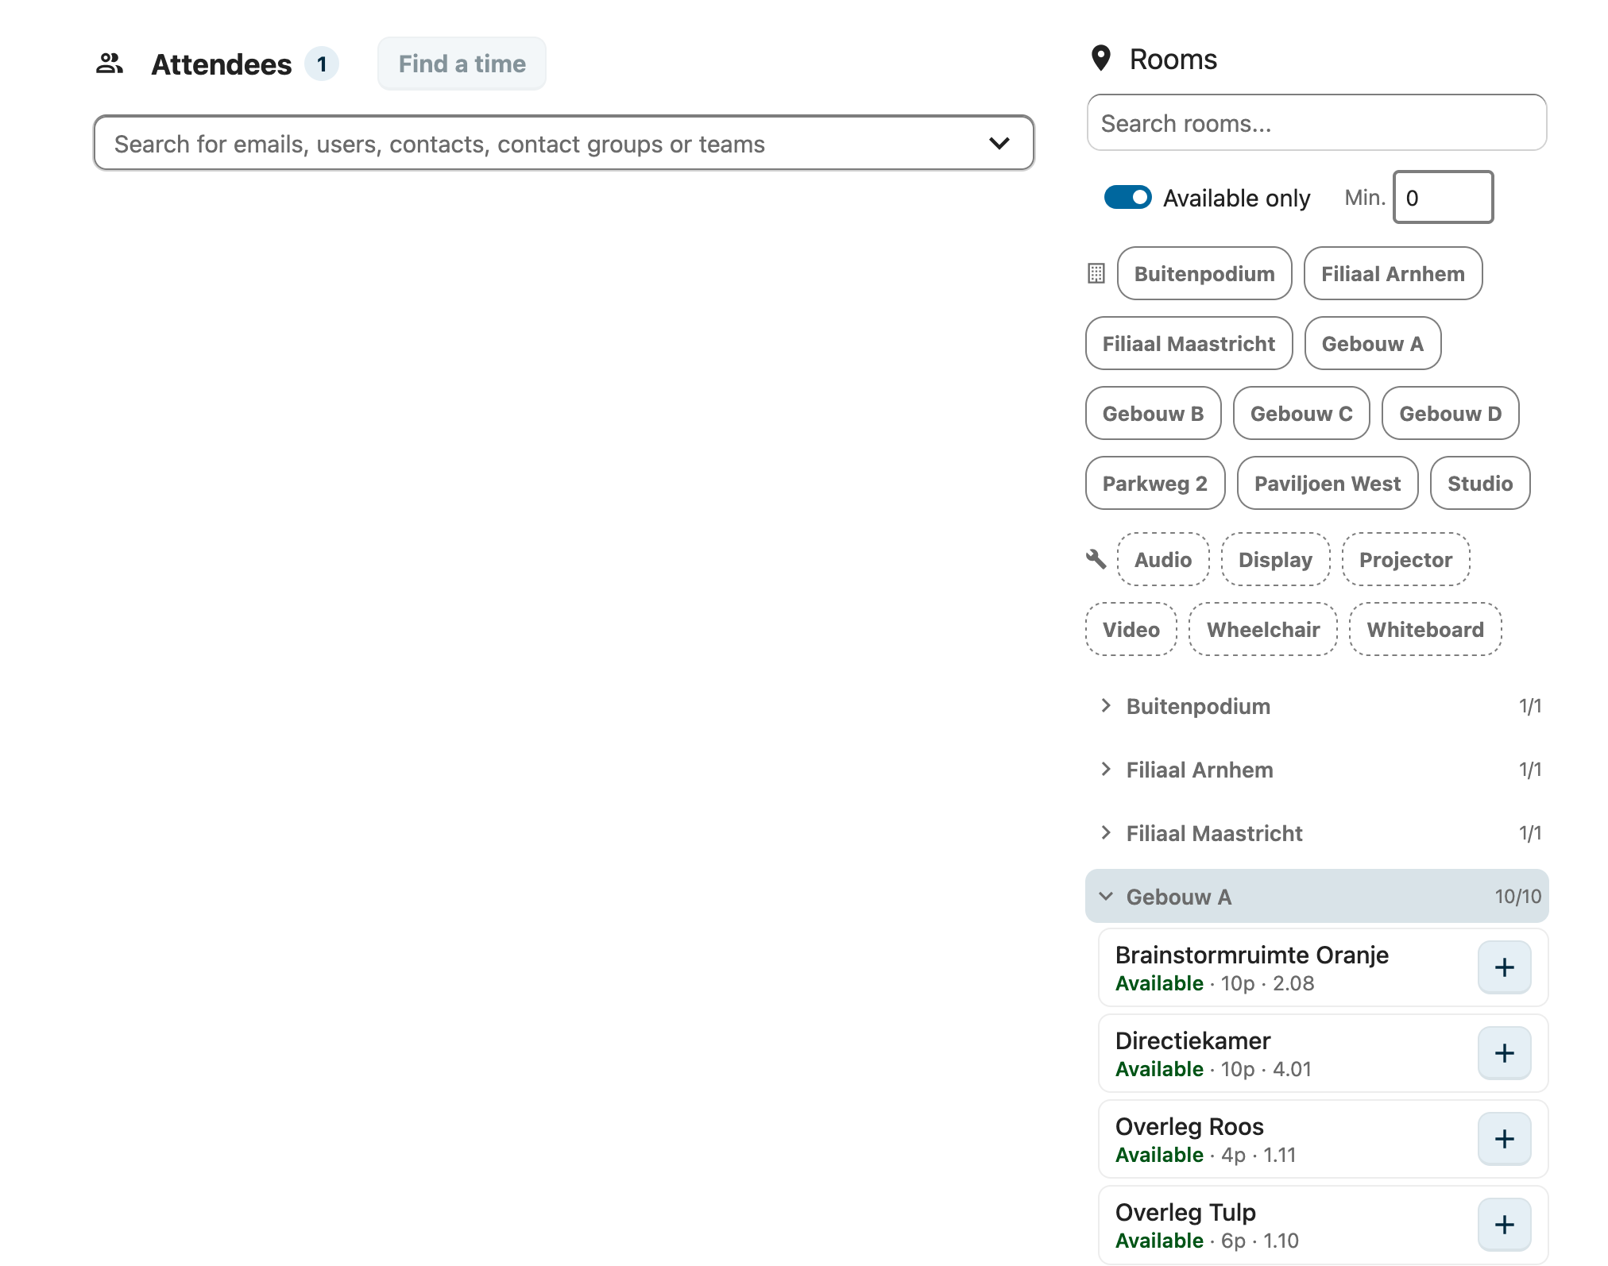Screen dimensions: 1608x1266
Task: Turn off the Available only switch
Action: pyautogui.click(x=1127, y=198)
